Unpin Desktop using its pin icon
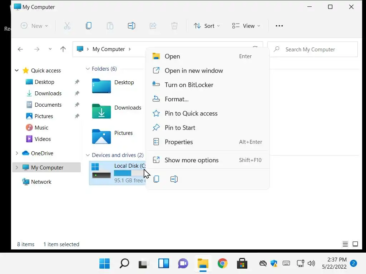The width and height of the screenshot is (366, 274). 77,82
